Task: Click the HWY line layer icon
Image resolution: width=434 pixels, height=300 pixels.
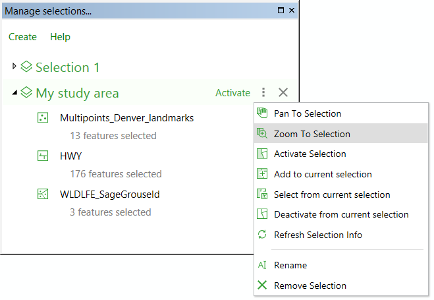Action: point(43,156)
